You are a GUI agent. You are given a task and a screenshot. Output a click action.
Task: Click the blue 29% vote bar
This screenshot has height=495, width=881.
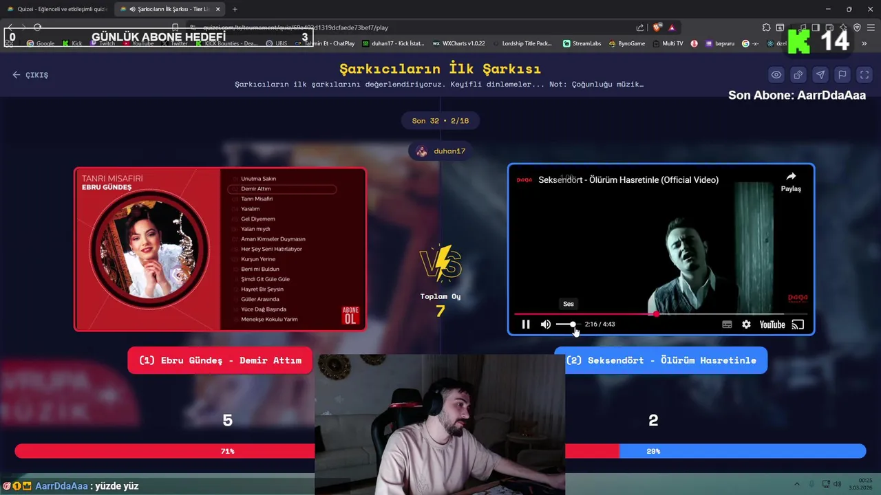click(743, 451)
